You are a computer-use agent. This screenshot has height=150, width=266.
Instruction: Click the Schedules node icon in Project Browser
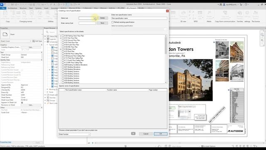coord(48,42)
